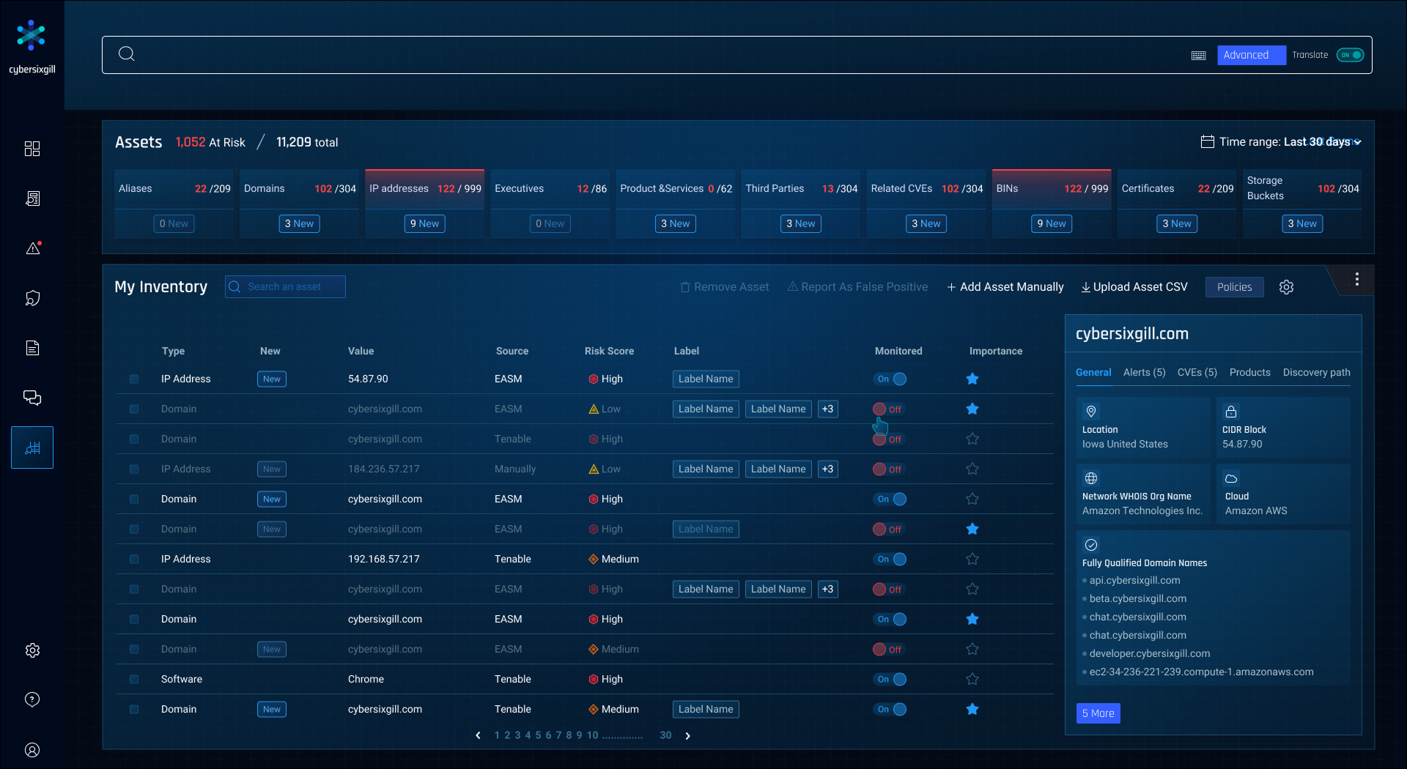Click the Medium risk icon for 192.168.57.217

pyautogui.click(x=594, y=559)
